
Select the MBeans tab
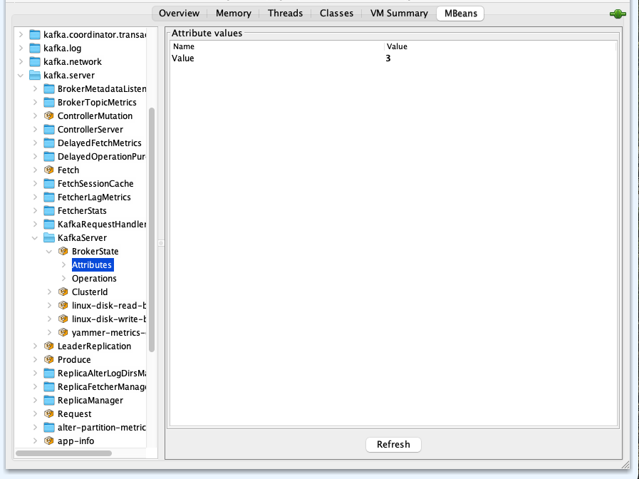(x=460, y=14)
